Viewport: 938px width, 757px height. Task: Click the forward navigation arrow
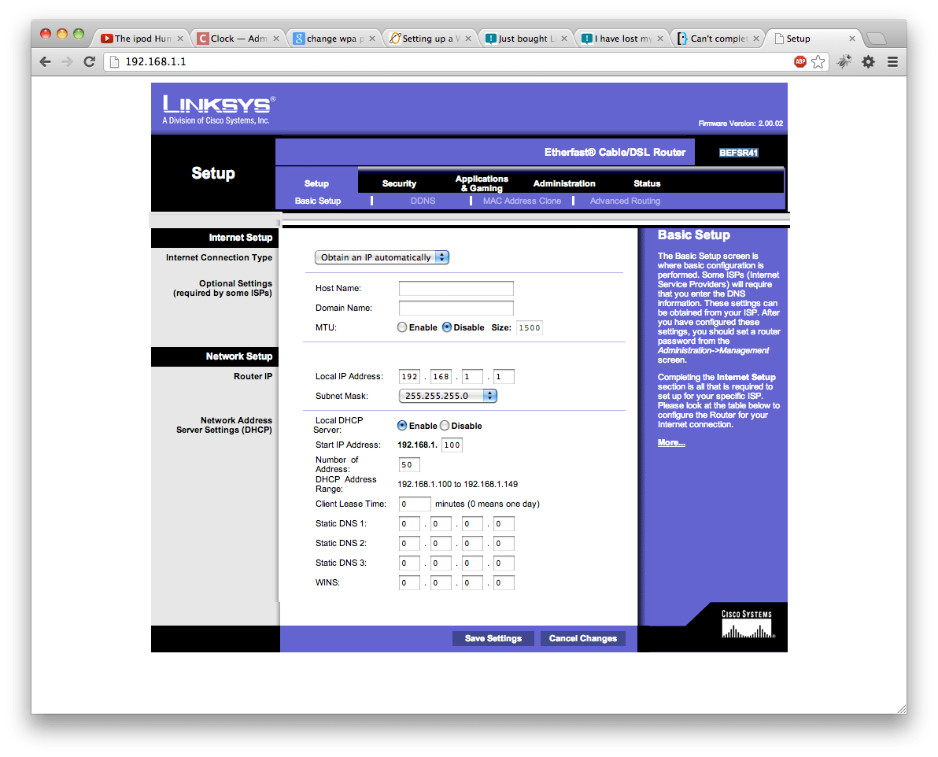pos(67,61)
